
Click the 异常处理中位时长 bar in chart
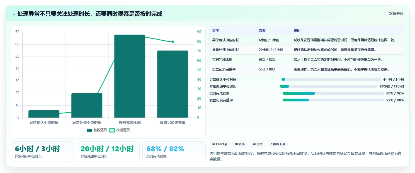(87, 105)
